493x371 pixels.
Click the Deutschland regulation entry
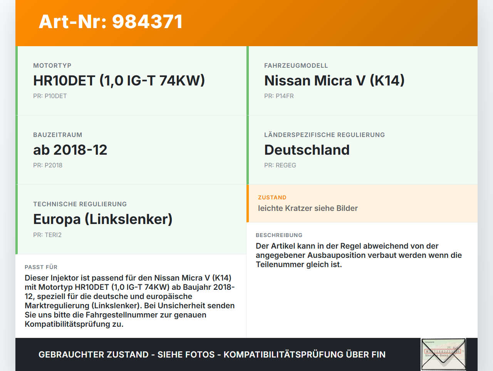pyautogui.click(x=307, y=150)
